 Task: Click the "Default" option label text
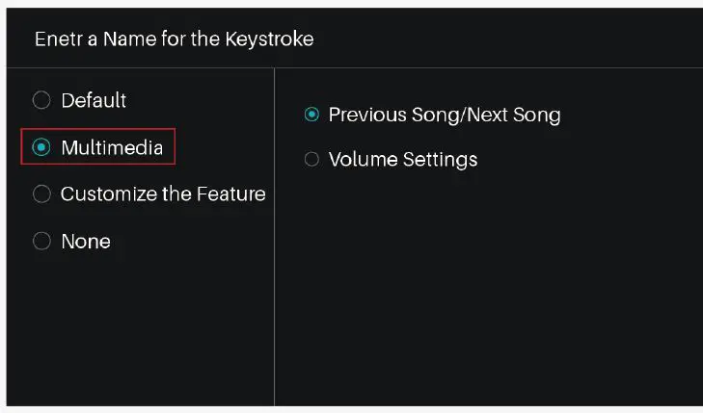94,100
